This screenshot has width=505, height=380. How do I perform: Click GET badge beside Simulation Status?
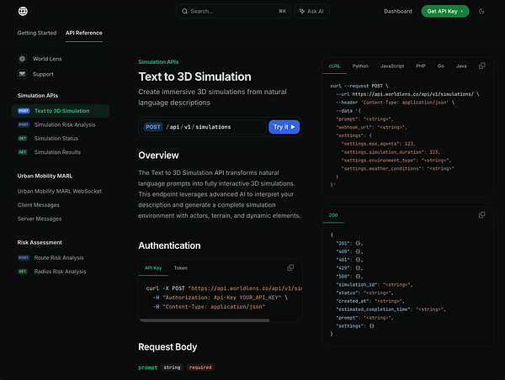(x=23, y=139)
